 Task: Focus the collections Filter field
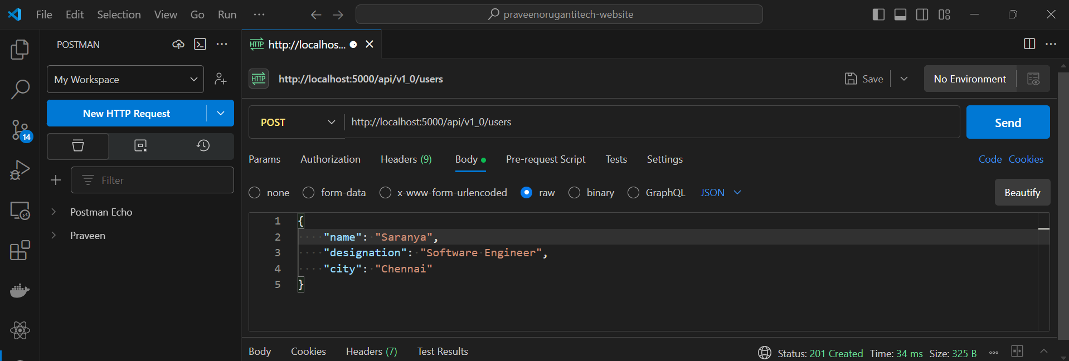pyautogui.click(x=152, y=180)
